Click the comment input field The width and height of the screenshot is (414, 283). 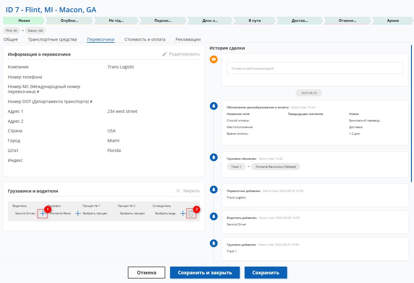coord(315,68)
